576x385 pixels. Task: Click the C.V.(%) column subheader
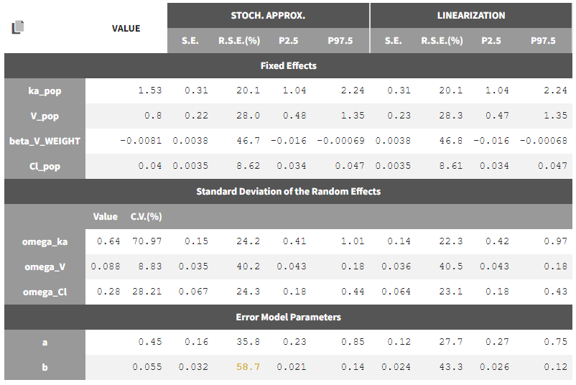(146, 216)
